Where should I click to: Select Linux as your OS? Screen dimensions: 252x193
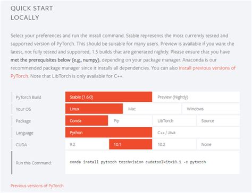pyautogui.click(x=94, y=109)
